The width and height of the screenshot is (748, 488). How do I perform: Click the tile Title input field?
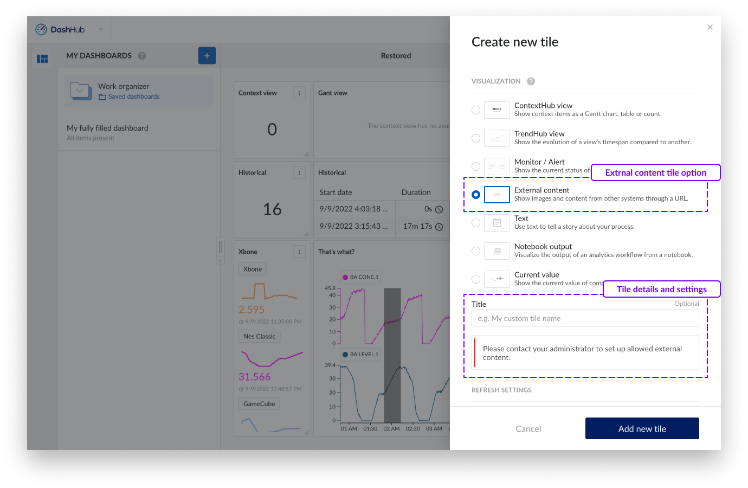585,318
